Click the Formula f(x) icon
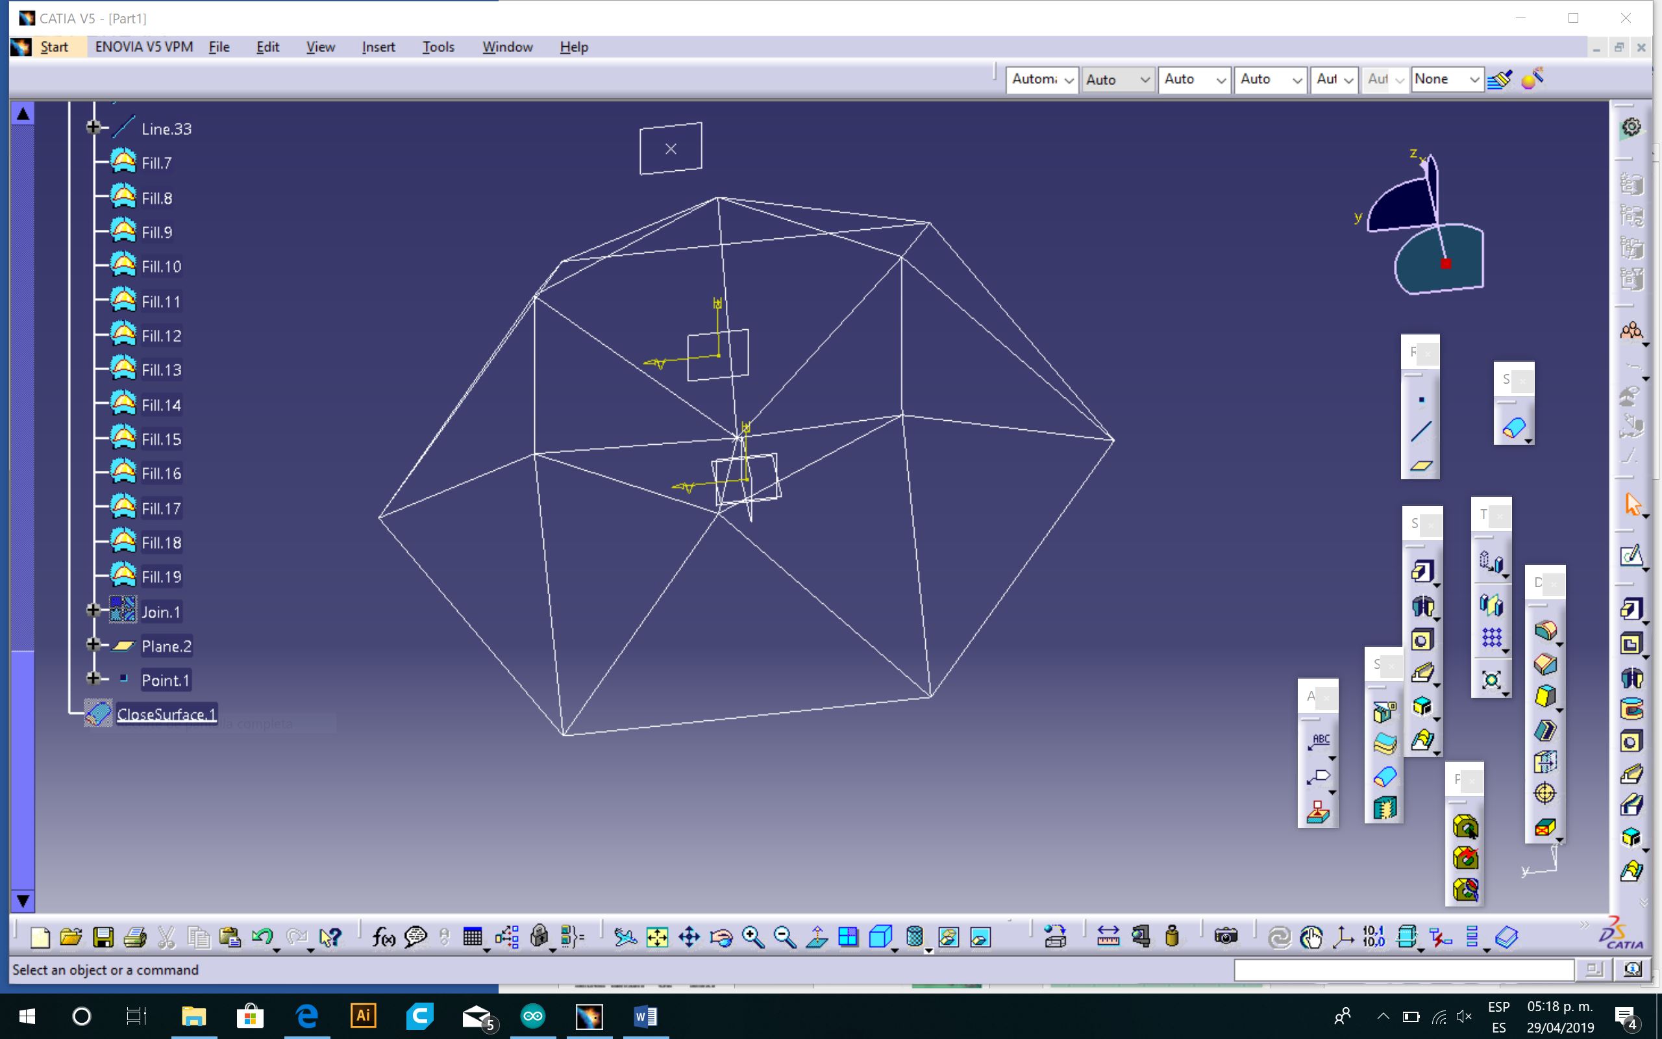 (x=383, y=937)
